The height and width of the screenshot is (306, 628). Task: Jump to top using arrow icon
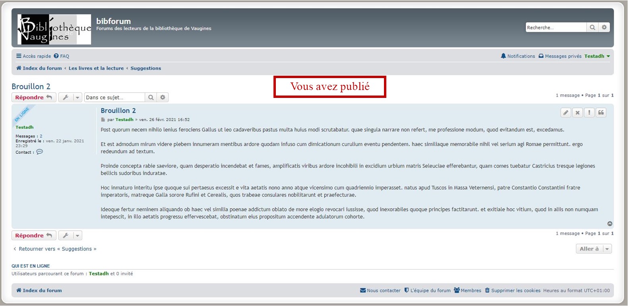[x=610, y=224]
